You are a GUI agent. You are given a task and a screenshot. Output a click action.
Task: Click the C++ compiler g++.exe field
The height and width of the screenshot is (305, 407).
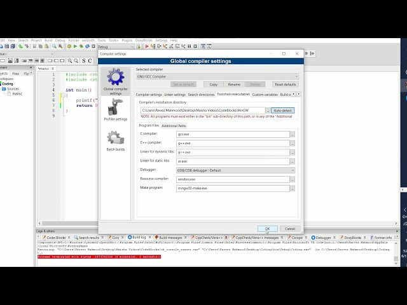coord(233,143)
